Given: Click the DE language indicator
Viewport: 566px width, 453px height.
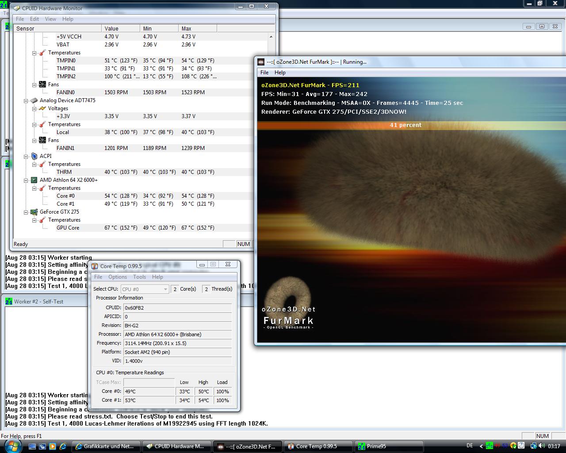Looking at the screenshot, I should [x=470, y=446].
